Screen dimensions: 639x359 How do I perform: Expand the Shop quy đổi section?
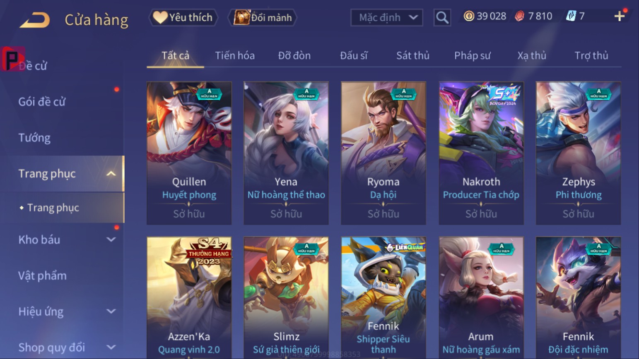point(111,347)
